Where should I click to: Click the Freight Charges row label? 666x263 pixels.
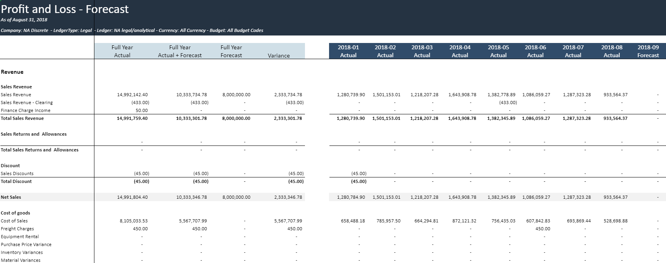pyautogui.click(x=17, y=229)
